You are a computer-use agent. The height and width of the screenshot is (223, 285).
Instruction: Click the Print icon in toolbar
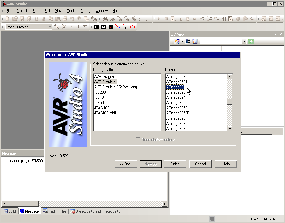pos(65,19)
